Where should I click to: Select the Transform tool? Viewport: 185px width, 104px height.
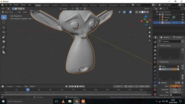4,42
